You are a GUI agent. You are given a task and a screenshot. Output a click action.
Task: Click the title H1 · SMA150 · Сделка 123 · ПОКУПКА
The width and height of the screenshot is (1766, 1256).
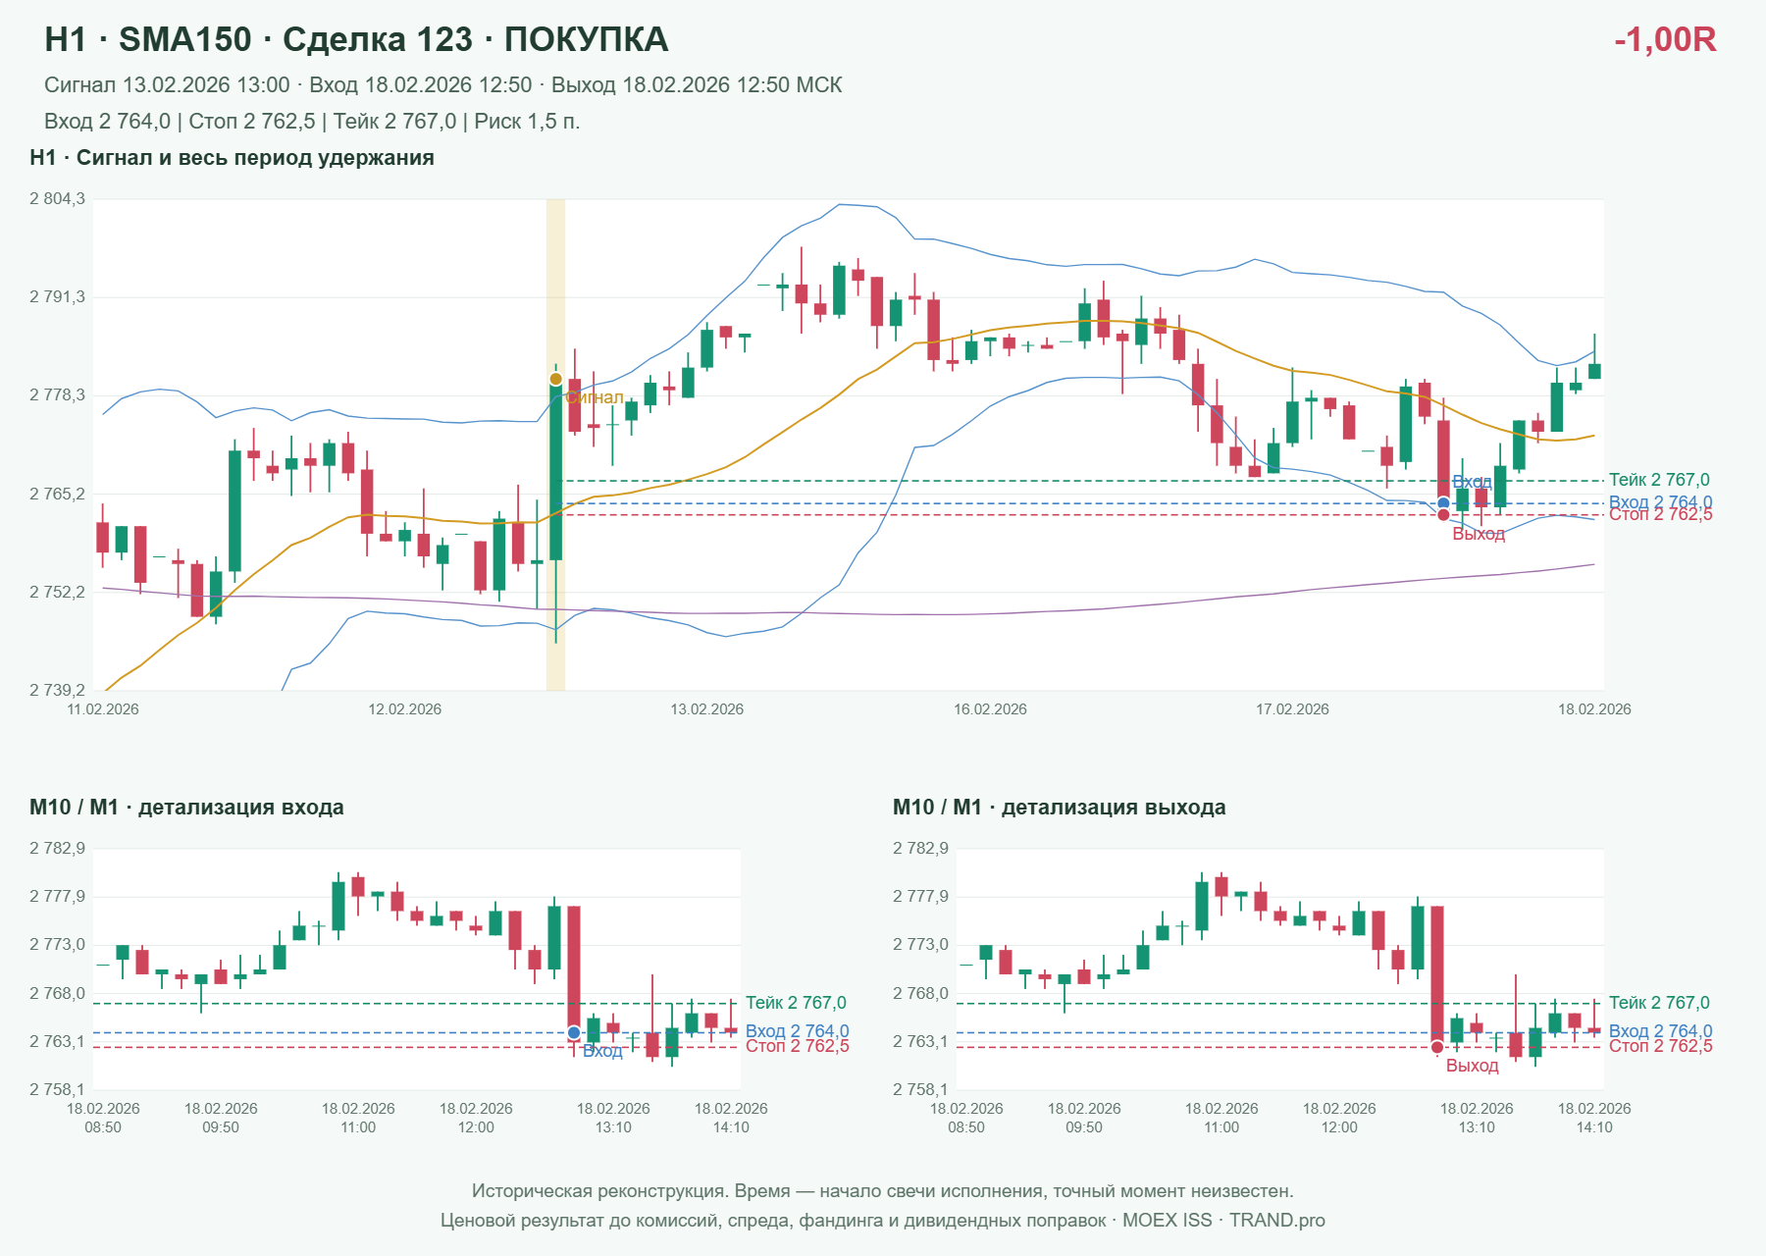356,39
